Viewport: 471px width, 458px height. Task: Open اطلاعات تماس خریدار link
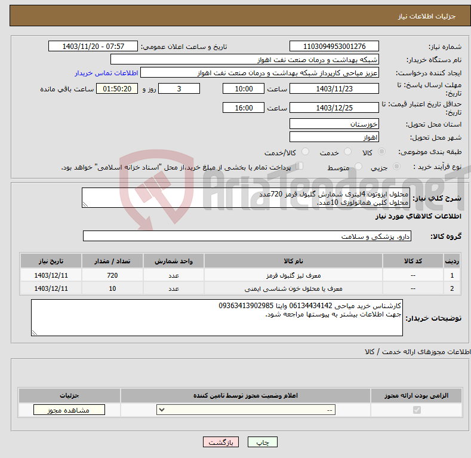[106, 73]
